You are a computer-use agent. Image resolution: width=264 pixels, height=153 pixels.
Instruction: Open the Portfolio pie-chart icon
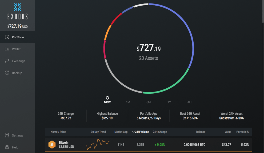[7, 37]
